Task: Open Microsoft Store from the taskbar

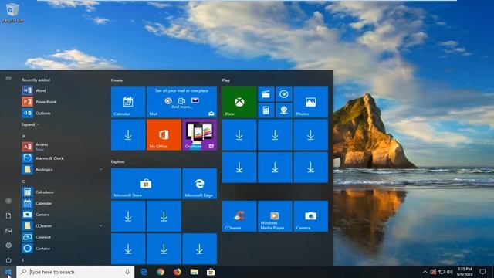Action: point(211,272)
